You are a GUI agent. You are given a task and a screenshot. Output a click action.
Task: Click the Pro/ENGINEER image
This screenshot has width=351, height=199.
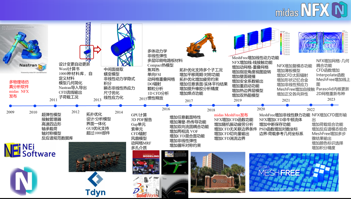point(175,187)
